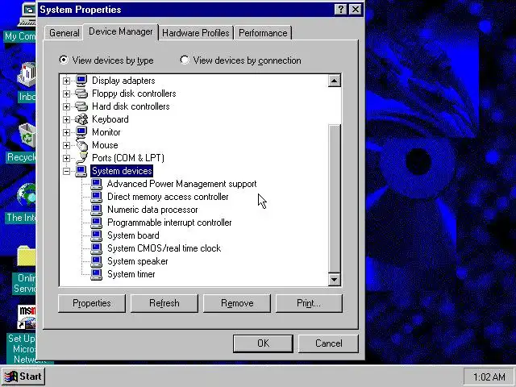Select System speaker text
The image size is (516, 387).
[x=138, y=261]
